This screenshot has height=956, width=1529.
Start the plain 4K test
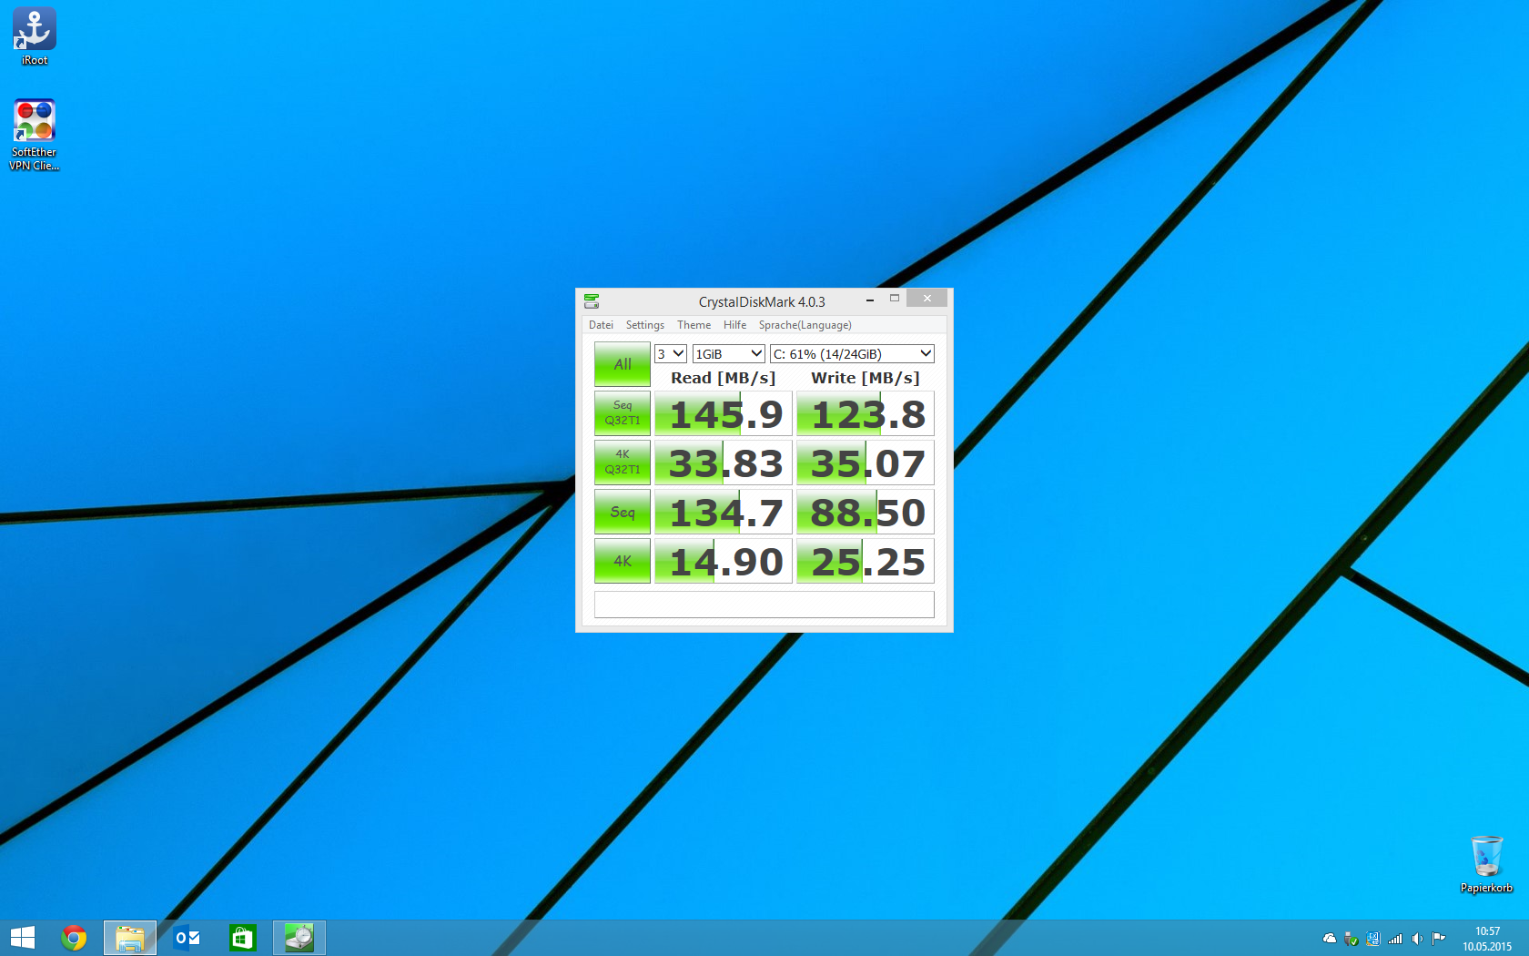[x=623, y=561]
